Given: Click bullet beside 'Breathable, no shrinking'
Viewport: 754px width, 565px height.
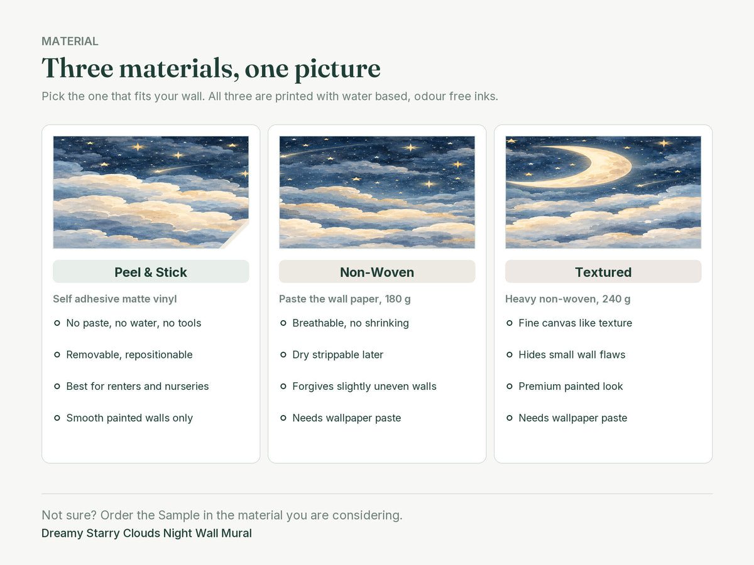Looking at the screenshot, I should point(283,323).
